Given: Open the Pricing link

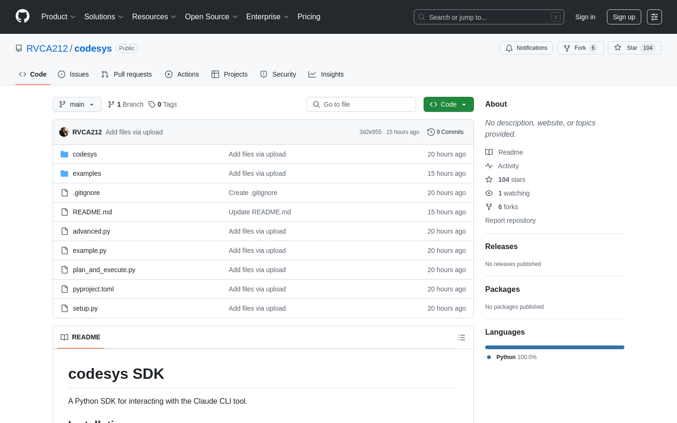Looking at the screenshot, I should point(309,17).
